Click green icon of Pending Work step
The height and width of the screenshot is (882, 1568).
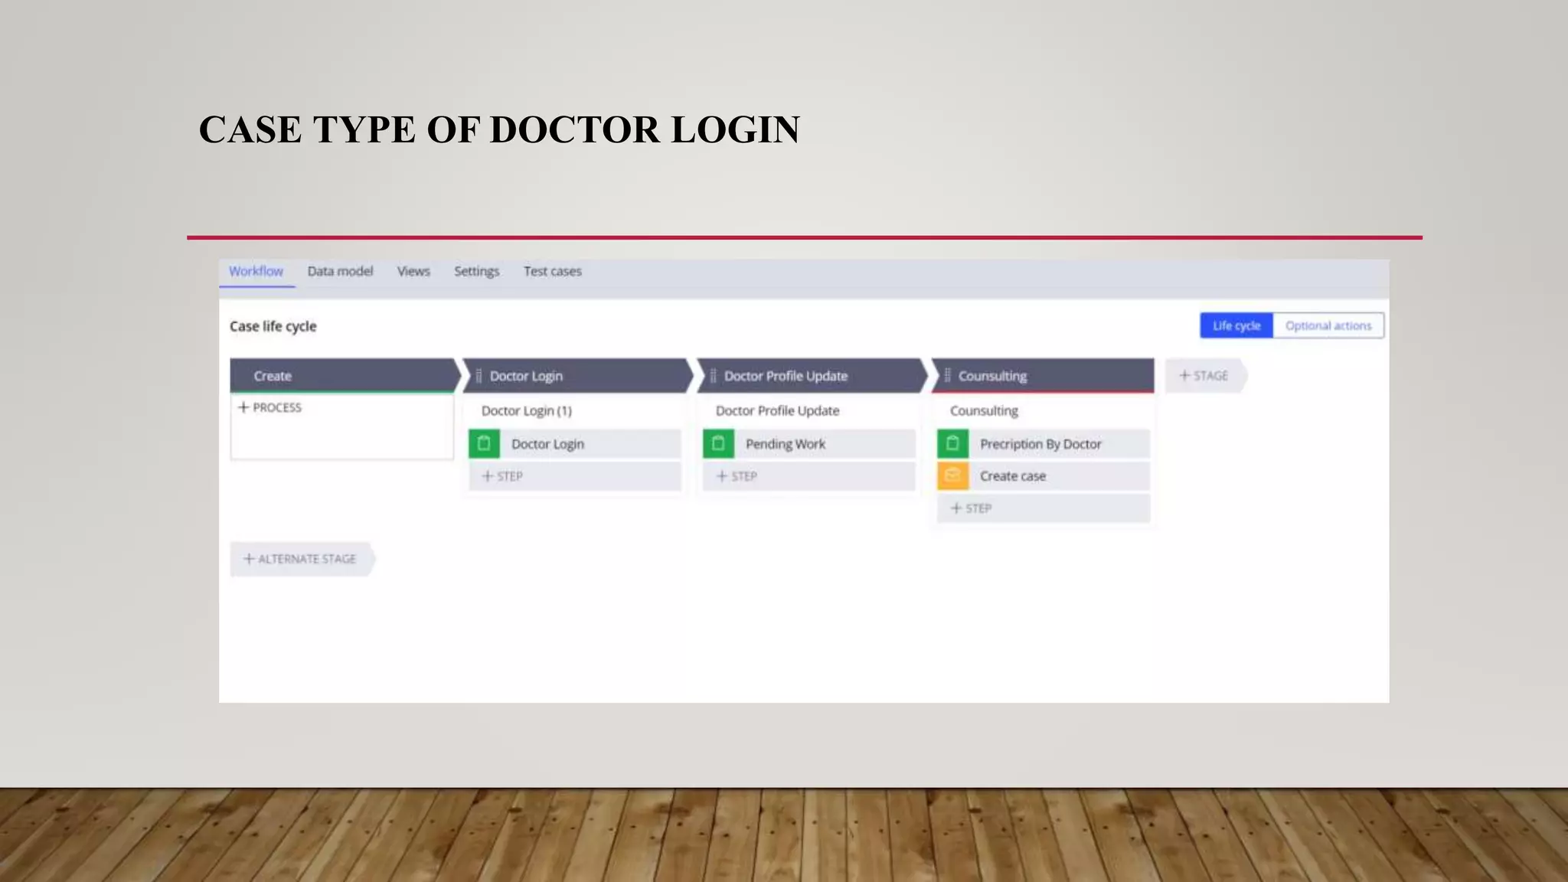click(718, 443)
